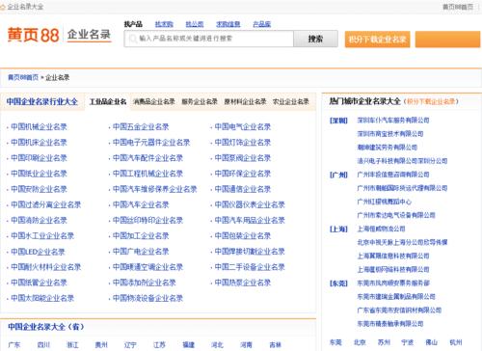
Task: Select the 求购信息 search tab
Action: (228, 24)
